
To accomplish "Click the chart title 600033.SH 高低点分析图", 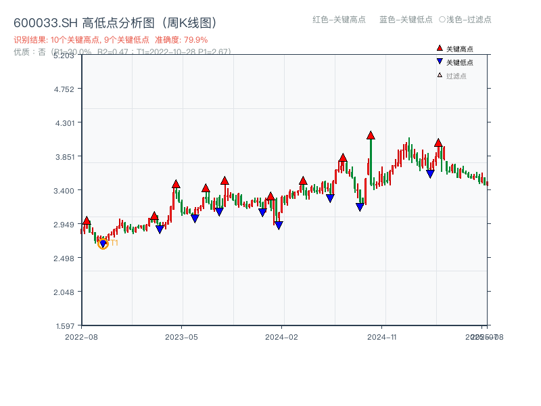I will click(x=115, y=23).
